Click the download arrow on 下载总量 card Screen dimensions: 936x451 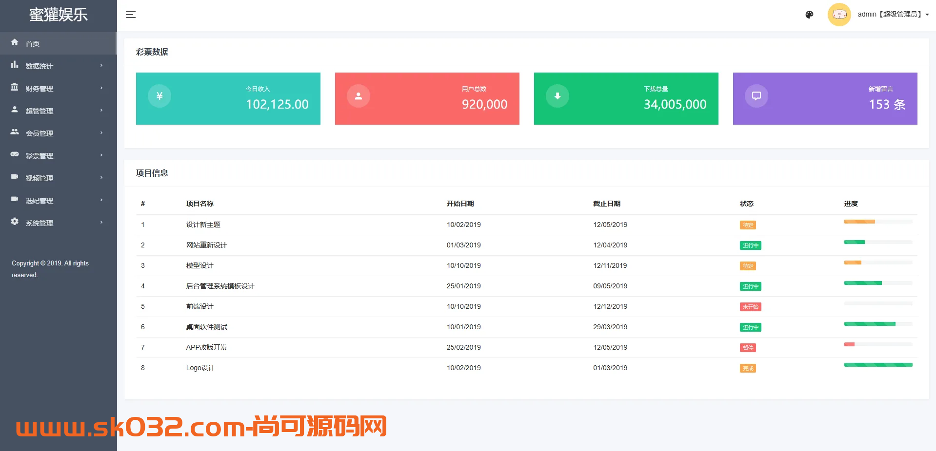coord(558,96)
